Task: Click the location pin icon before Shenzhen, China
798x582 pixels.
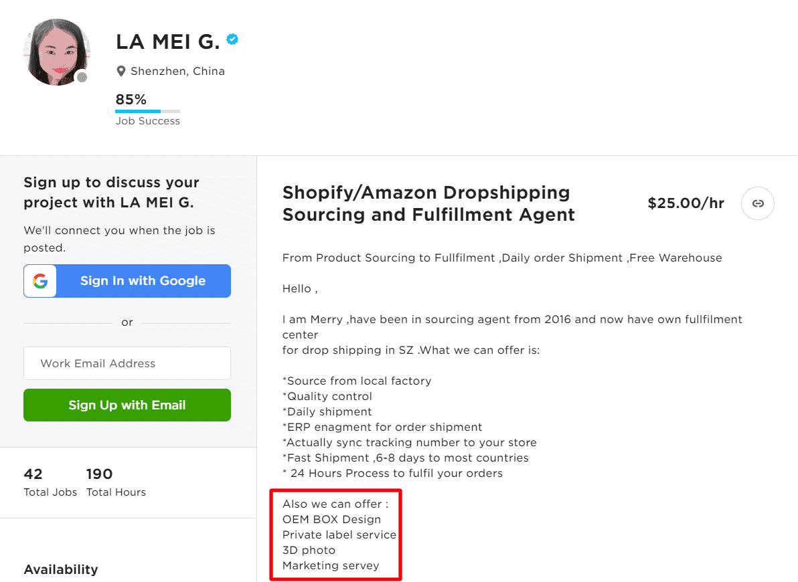Action: [x=121, y=71]
